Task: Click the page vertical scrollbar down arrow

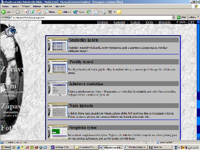Action: (198, 138)
